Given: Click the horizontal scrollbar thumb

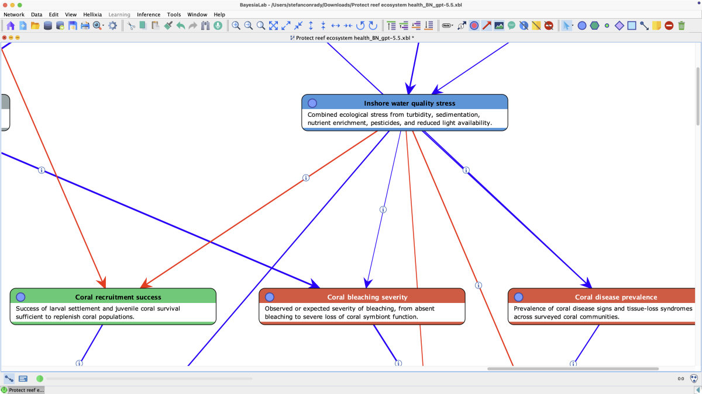Looking at the screenshot, I should 573,369.
